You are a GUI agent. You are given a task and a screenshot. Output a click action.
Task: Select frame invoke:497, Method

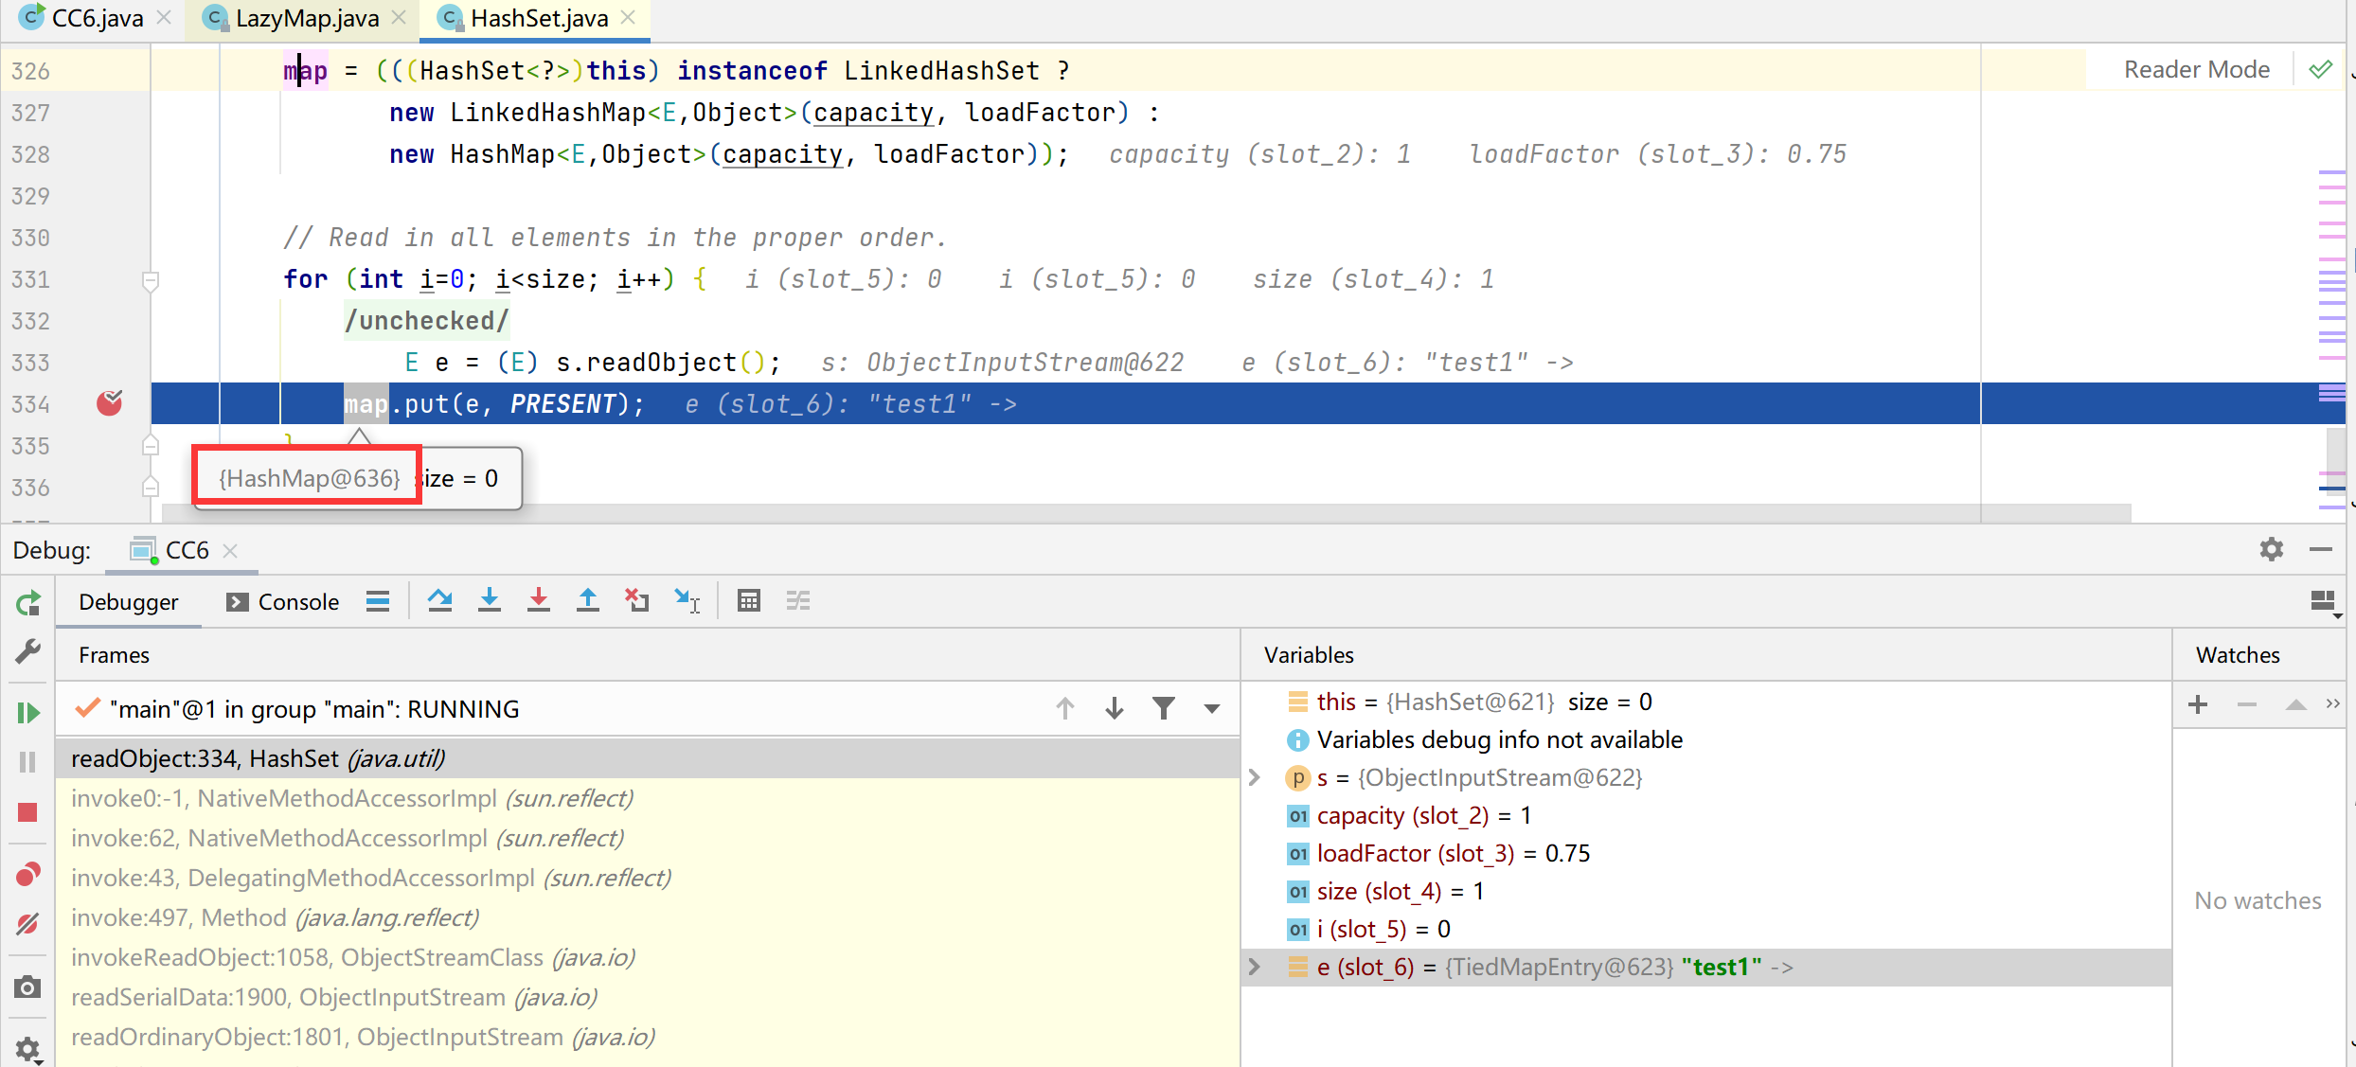point(648,917)
